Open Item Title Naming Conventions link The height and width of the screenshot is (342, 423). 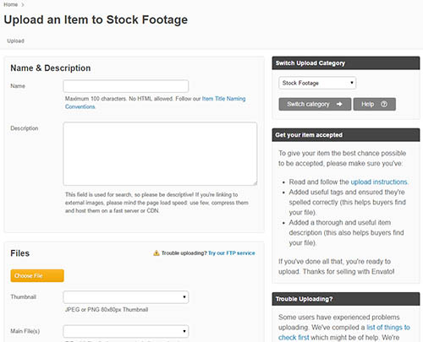click(x=155, y=102)
